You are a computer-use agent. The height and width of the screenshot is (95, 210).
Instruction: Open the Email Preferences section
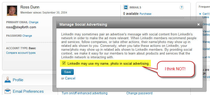[x=28, y=91]
